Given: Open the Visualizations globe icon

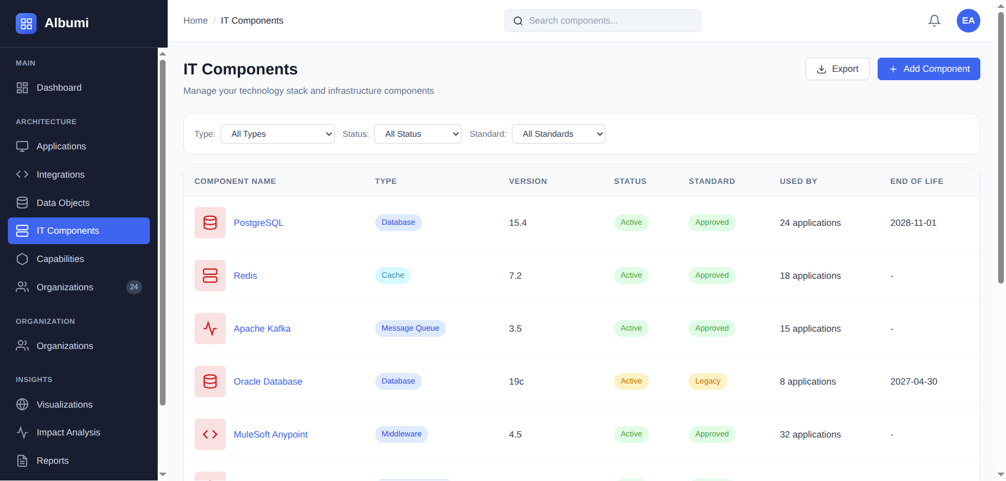Looking at the screenshot, I should [22, 404].
